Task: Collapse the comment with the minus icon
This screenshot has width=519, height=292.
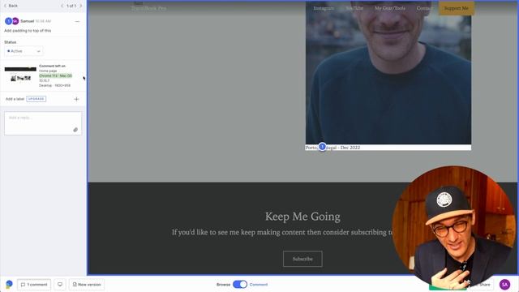Action: pos(77,21)
